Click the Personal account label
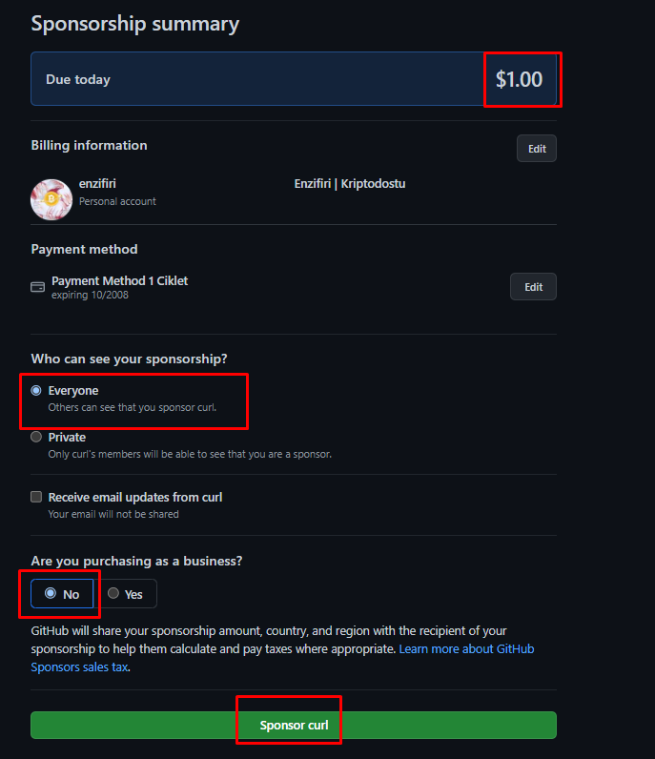Image resolution: width=655 pixels, height=759 pixels. pyautogui.click(x=117, y=202)
